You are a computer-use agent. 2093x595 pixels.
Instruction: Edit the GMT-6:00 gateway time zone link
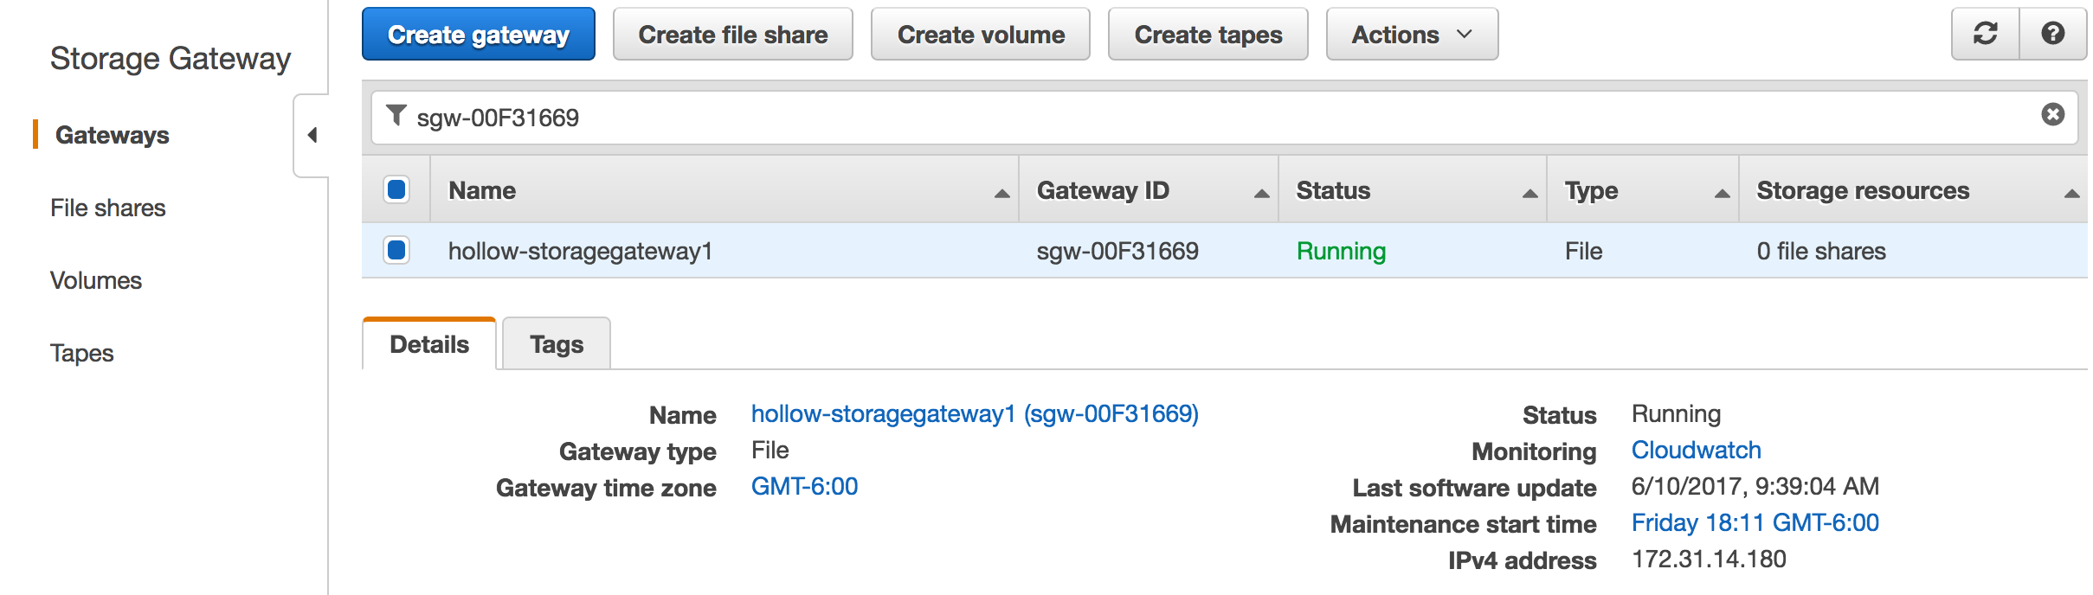[x=804, y=486]
